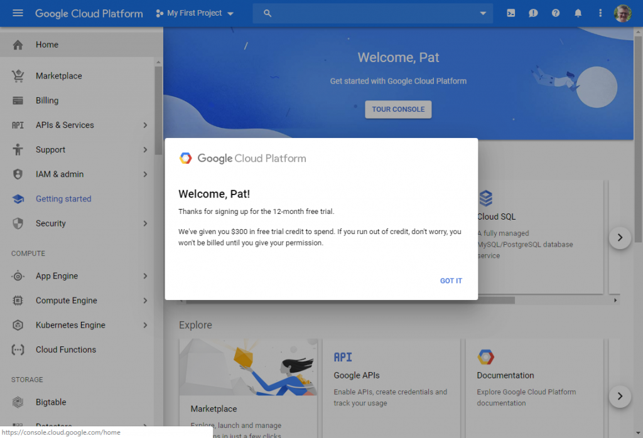This screenshot has width=643, height=438.
Task: Click the Cloud SQL product card
Action: pyautogui.click(x=541, y=237)
